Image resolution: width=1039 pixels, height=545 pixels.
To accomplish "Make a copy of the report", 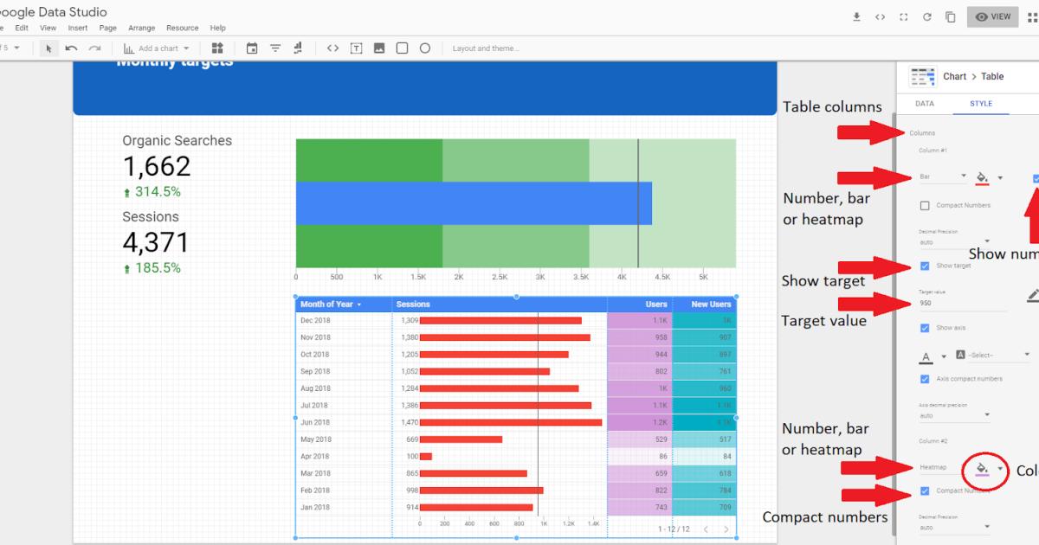I will pyautogui.click(x=951, y=16).
